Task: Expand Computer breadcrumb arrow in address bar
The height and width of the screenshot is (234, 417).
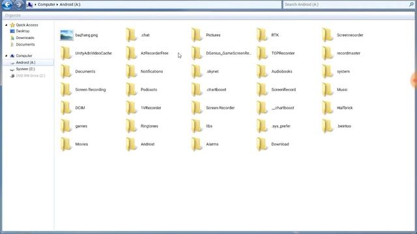Action: point(57,5)
